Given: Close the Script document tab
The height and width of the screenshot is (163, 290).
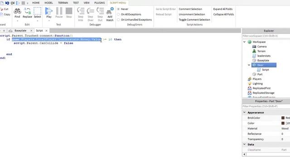Looking at the screenshot, I should click(46, 31).
